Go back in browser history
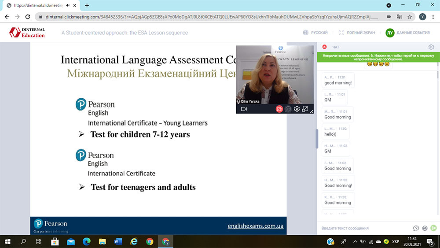The width and height of the screenshot is (440, 248). click(7, 17)
